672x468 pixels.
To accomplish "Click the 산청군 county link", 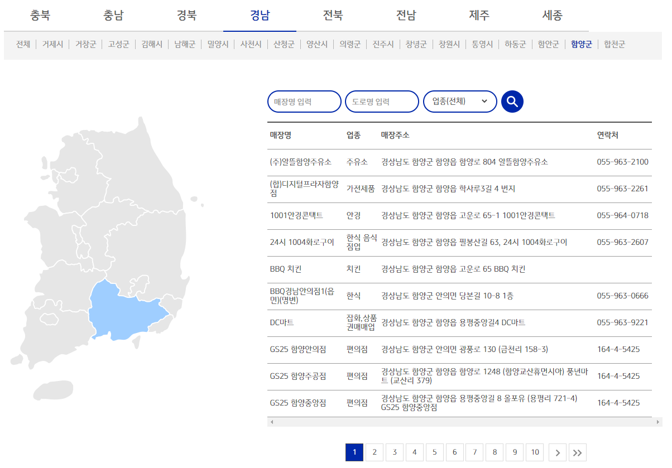I will (284, 44).
